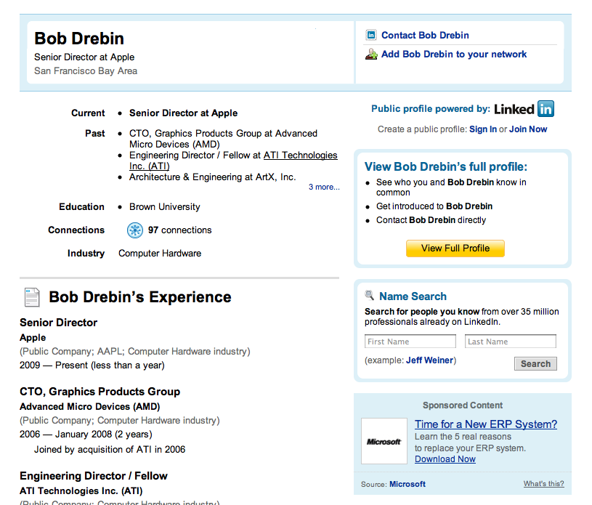592x505 pixels.
Task: Click 'Advanced Micro Devices (AMD)' company name in Experience
Action: tap(90, 407)
